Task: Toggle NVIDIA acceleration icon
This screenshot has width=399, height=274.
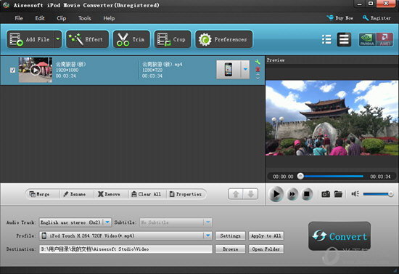Action: pos(367,39)
